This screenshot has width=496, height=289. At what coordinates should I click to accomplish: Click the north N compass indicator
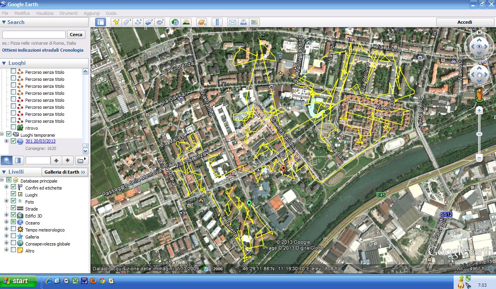pos(479,33)
